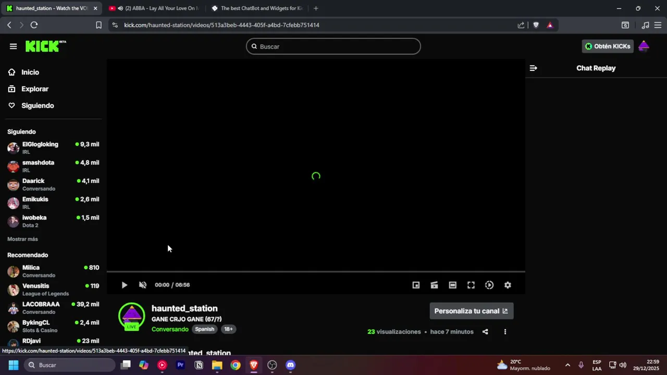Open Discord from the taskbar
This screenshot has width=667, height=375.
290,365
